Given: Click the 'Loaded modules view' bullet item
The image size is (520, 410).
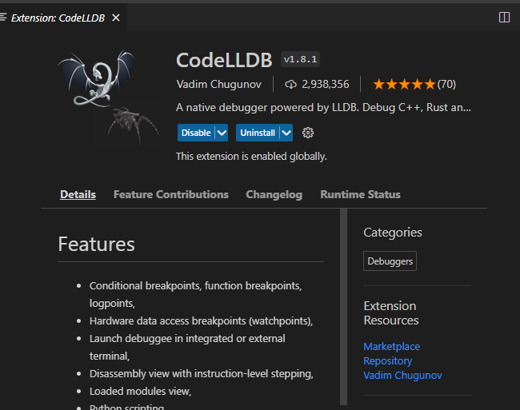Looking at the screenshot, I should pyautogui.click(x=140, y=391).
